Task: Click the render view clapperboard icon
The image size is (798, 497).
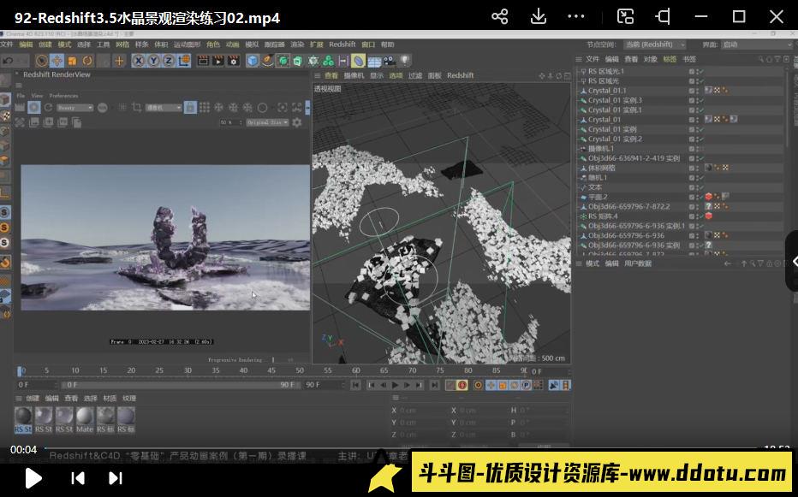Action: click(203, 61)
